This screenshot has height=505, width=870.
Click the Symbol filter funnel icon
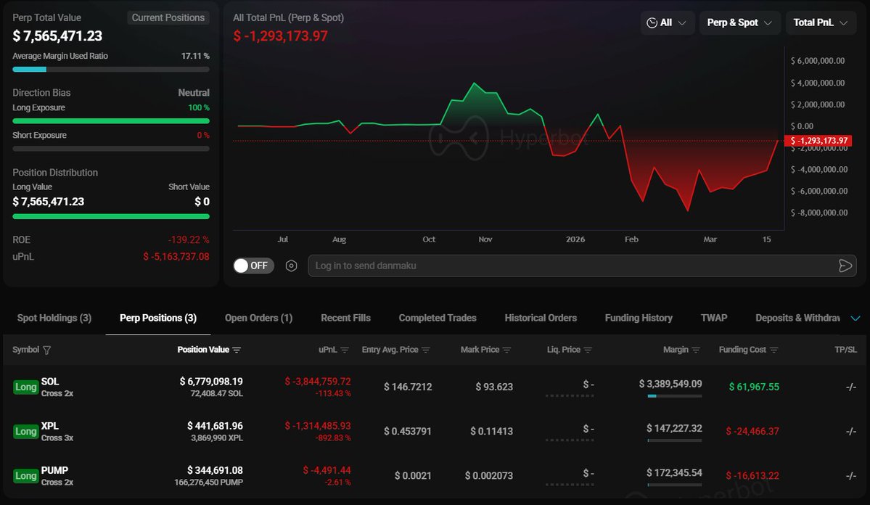pyautogui.click(x=47, y=350)
